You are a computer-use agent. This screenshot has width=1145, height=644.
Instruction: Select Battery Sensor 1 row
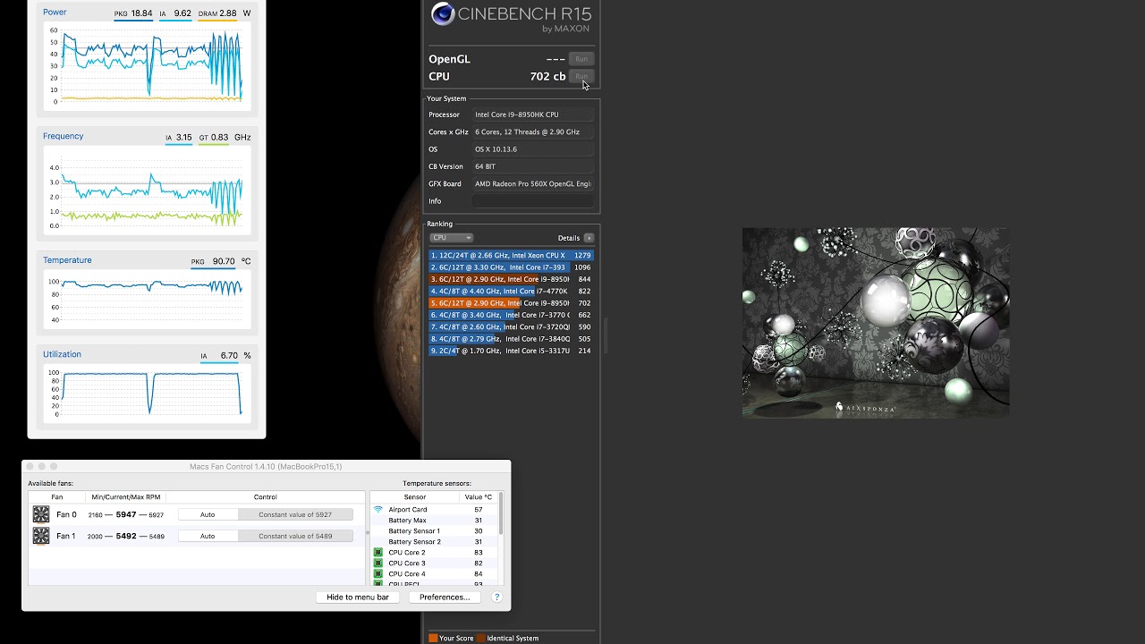tap(434, 531)
